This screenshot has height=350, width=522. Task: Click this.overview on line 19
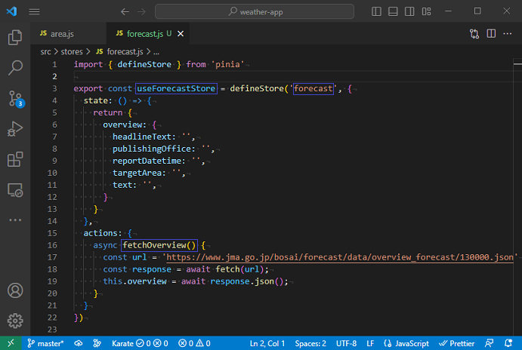134,281
